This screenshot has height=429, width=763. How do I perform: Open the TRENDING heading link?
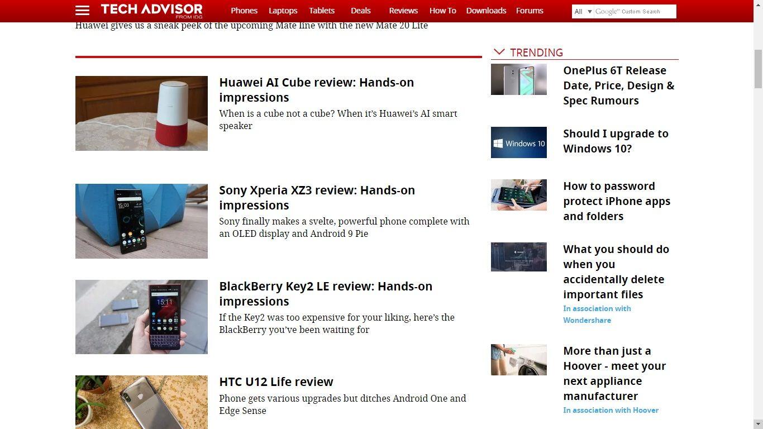[x=536, y=53]
